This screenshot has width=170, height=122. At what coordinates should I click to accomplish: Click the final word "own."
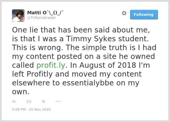pyautogui.click(x=21, y=92)
